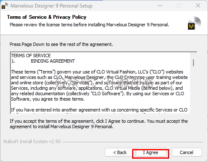The image size is (208, 162).
Task: Click the 'Please review the license terms' subtitle
Action: pyautogui.click(x=89, y=25)
